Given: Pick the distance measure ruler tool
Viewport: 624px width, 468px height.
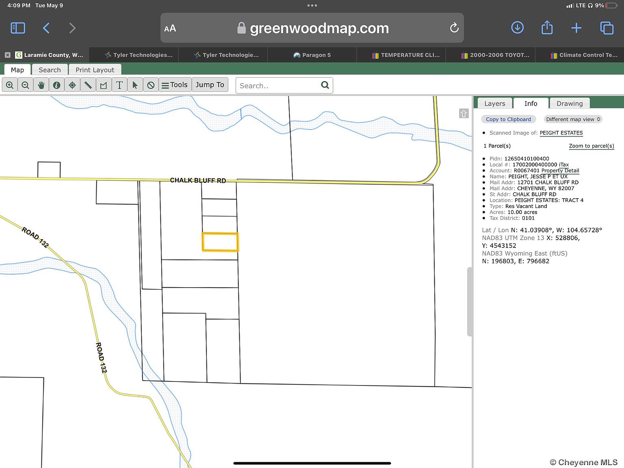Looking at the screenshot, I should tap(88, 84).
